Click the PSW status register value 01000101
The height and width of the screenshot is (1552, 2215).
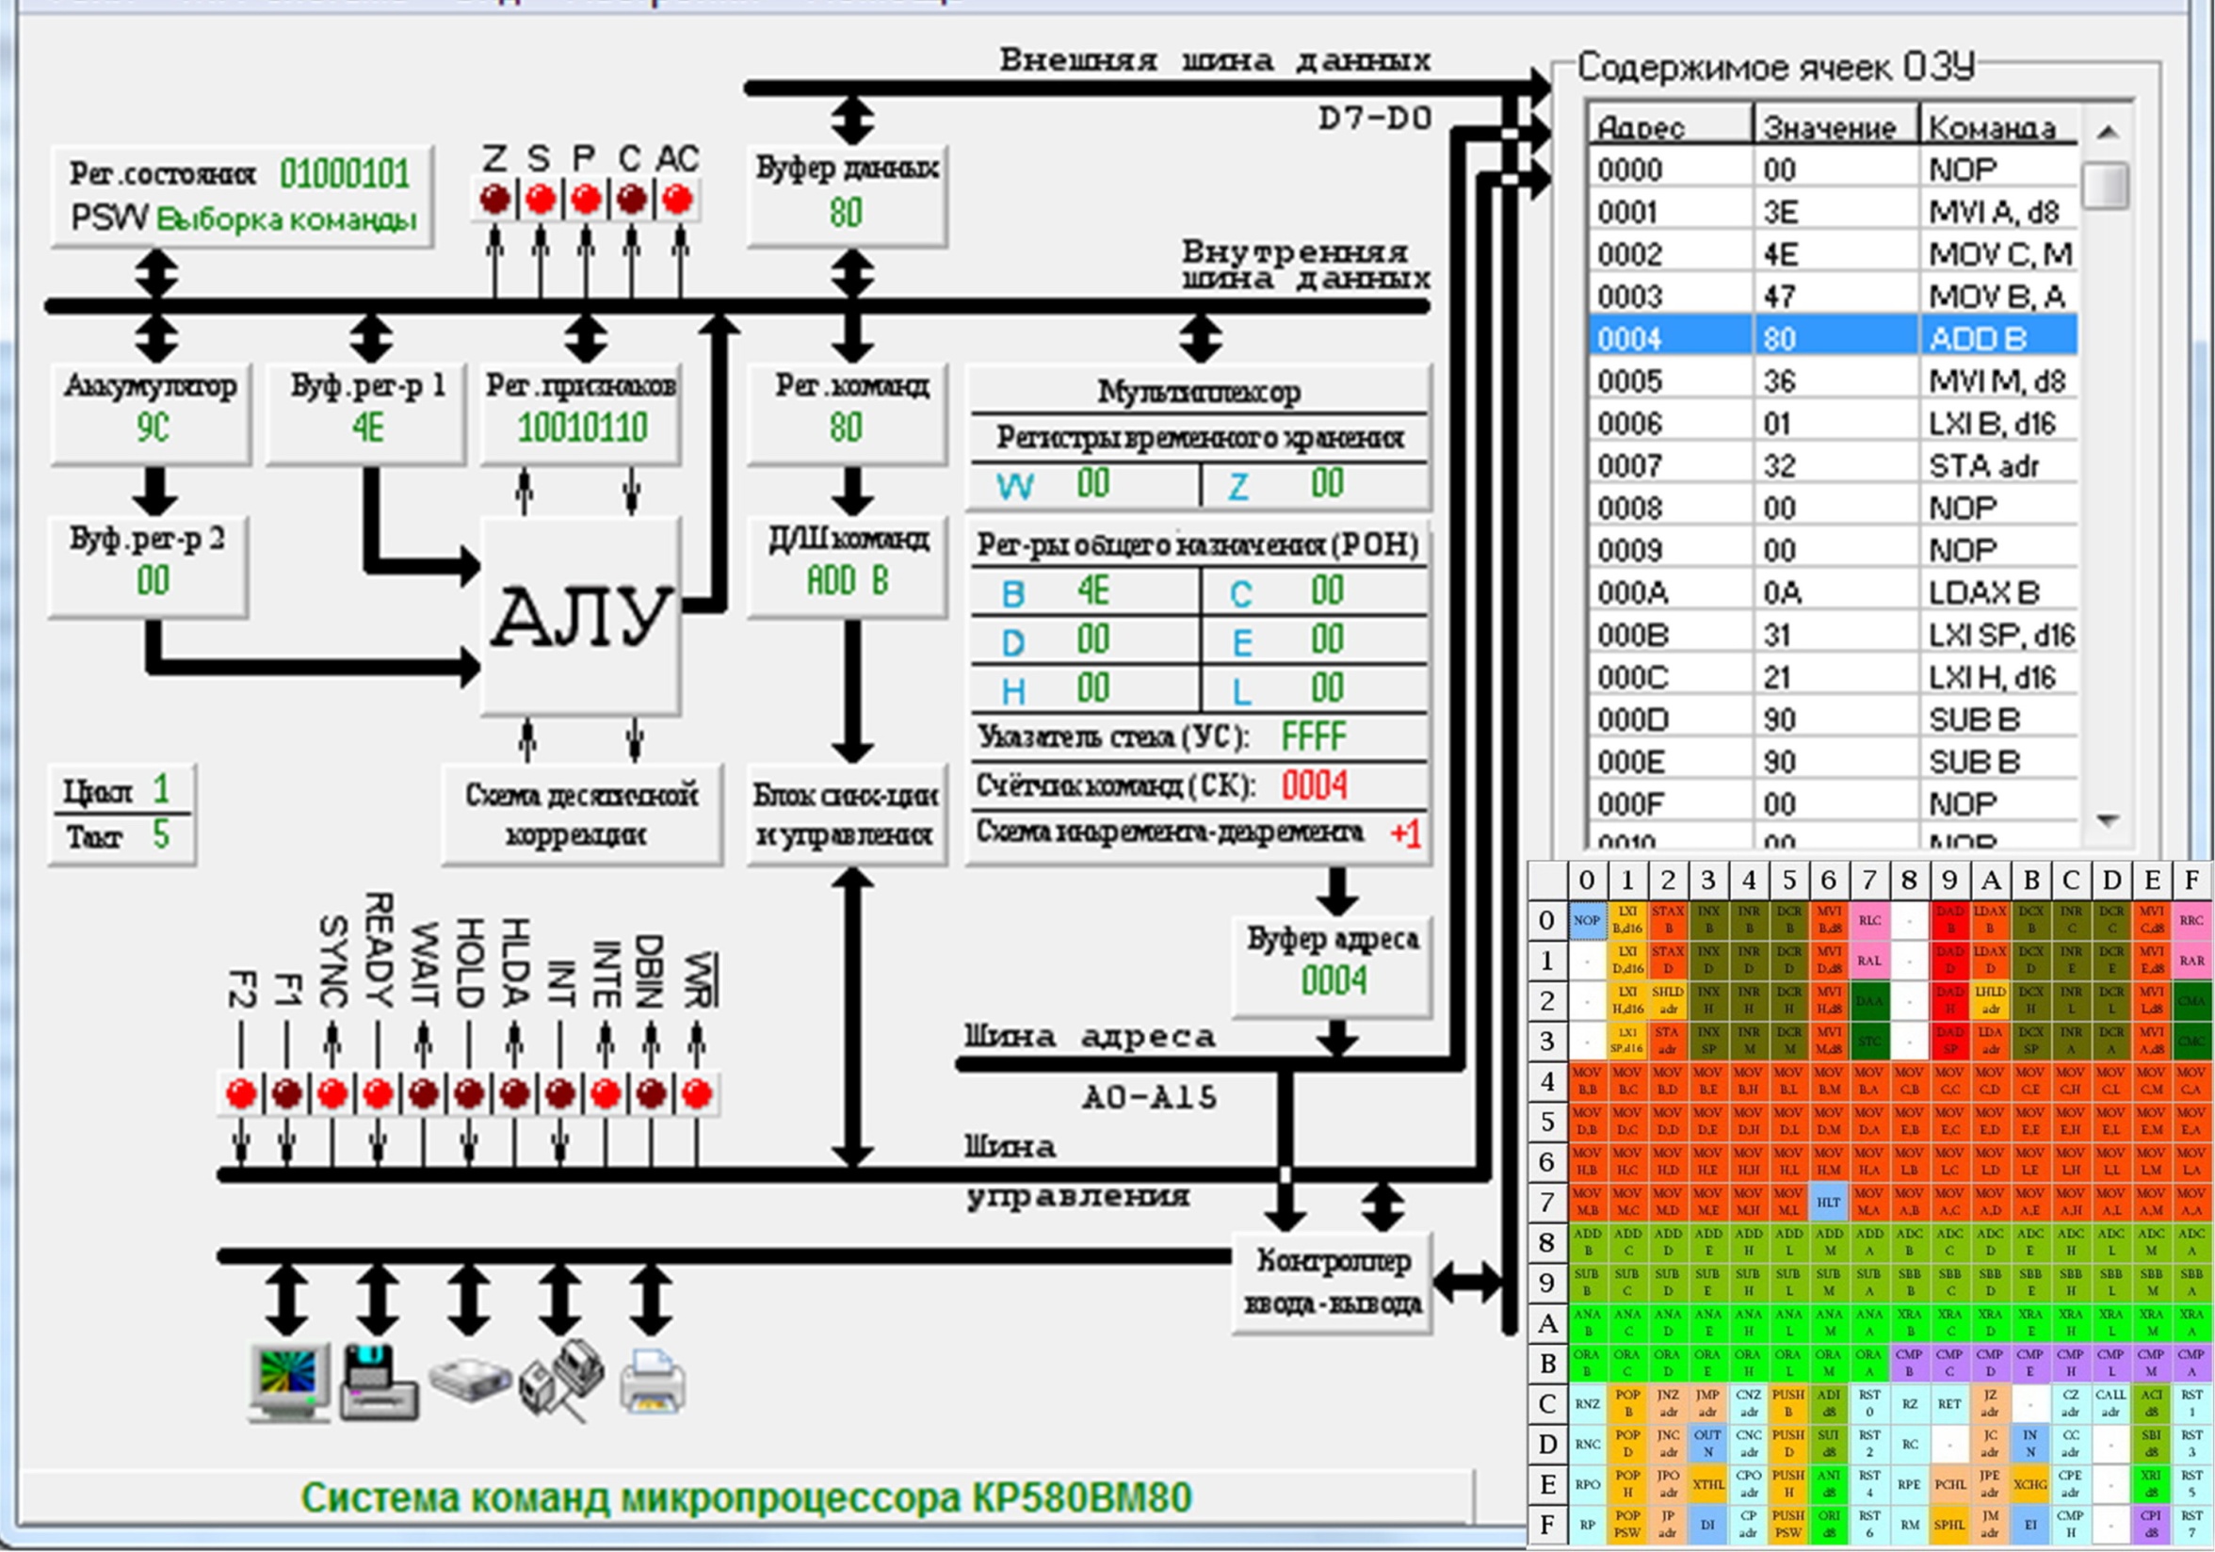pyautogui.click(x=345, y=173)
